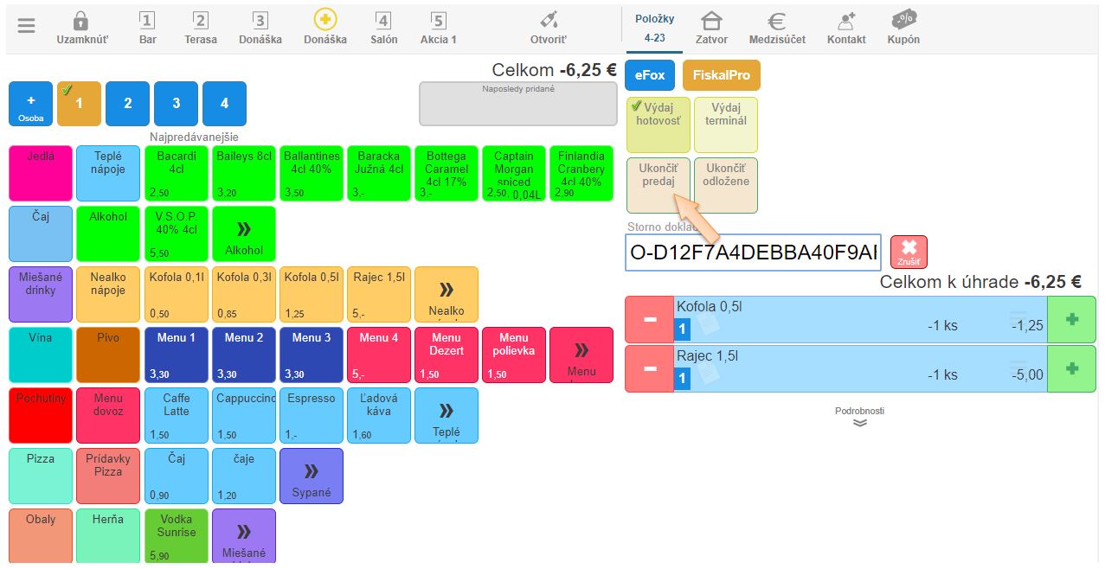This screenshot has height=569, width=1105.
Task: Open Medzisúčet euro icon
Action: (x=776, y=22)
